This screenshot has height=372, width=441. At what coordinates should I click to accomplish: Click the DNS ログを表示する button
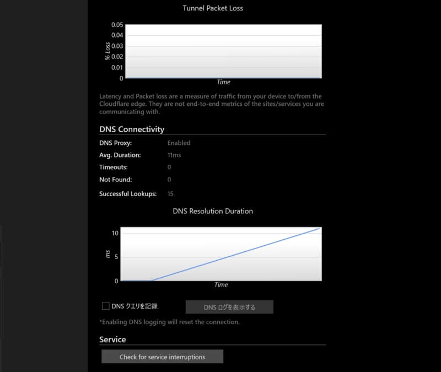pos(229,307)
